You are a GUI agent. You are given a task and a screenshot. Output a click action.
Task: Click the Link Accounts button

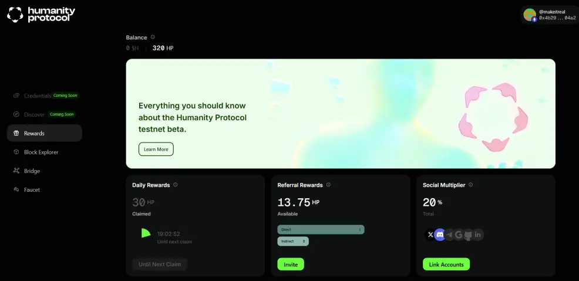(446, 265)
